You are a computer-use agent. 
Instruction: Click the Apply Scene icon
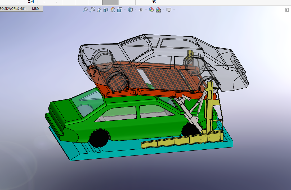click(x=158, y=10)
